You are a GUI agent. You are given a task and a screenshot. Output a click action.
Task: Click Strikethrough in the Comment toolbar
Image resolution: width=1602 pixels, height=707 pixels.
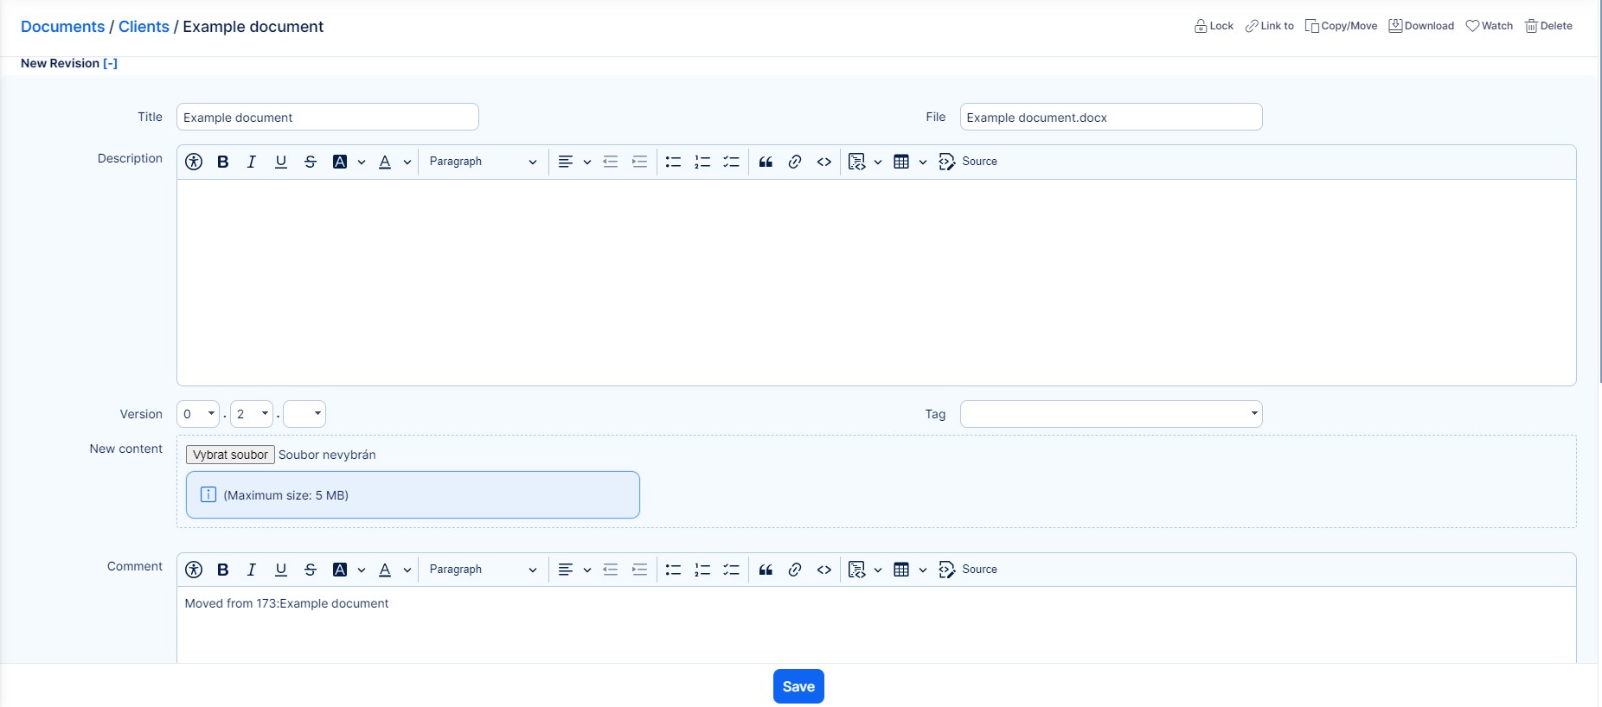pyautogui.click(x=311, y=570)
